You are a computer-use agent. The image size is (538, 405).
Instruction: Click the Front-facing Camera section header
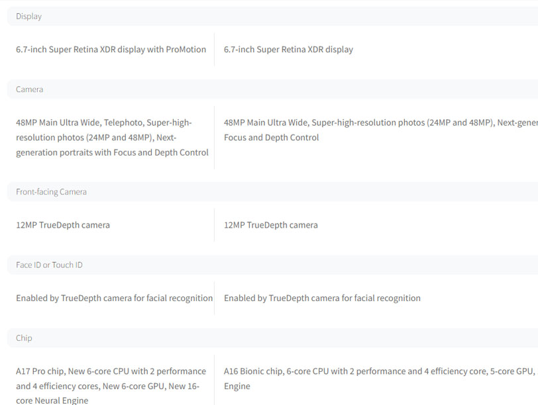click(x=273, y=191)
